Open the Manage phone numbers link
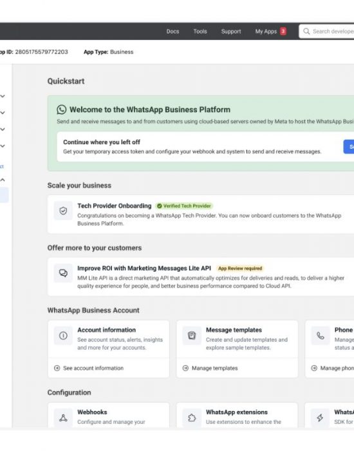354x451 pixels. coord(337,368)
